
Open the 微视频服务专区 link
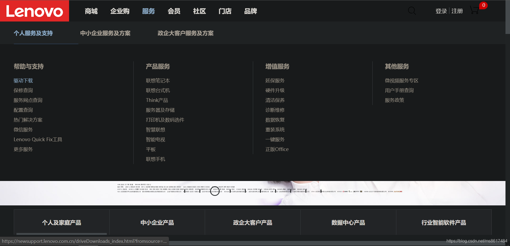[x=402, y=81]
